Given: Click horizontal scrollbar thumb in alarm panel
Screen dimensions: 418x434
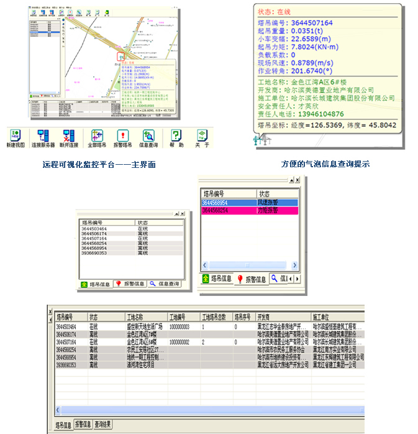Looking at the screenshot, I should point(247,265).
